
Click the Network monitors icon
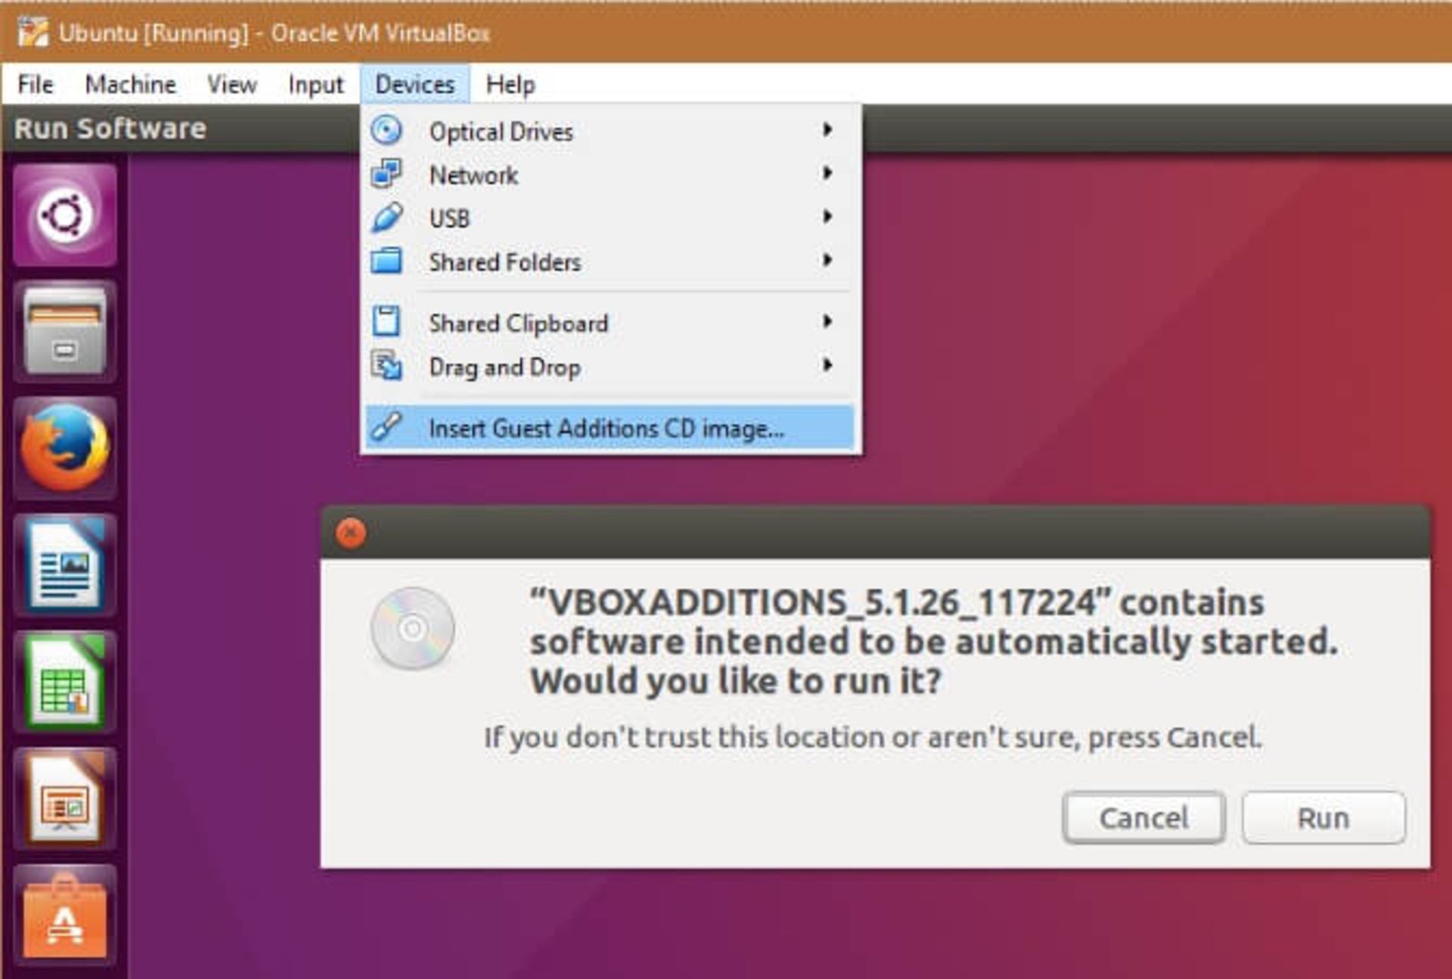(386, 174)
